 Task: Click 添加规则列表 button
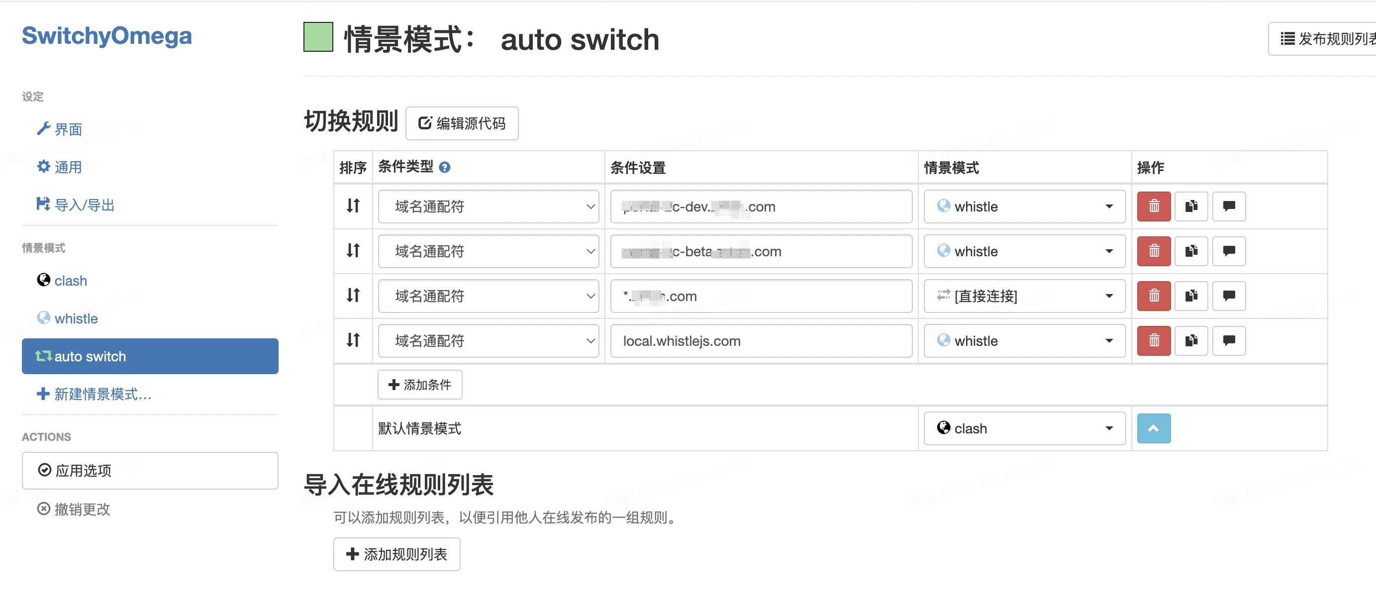click(x=397, y=554)
